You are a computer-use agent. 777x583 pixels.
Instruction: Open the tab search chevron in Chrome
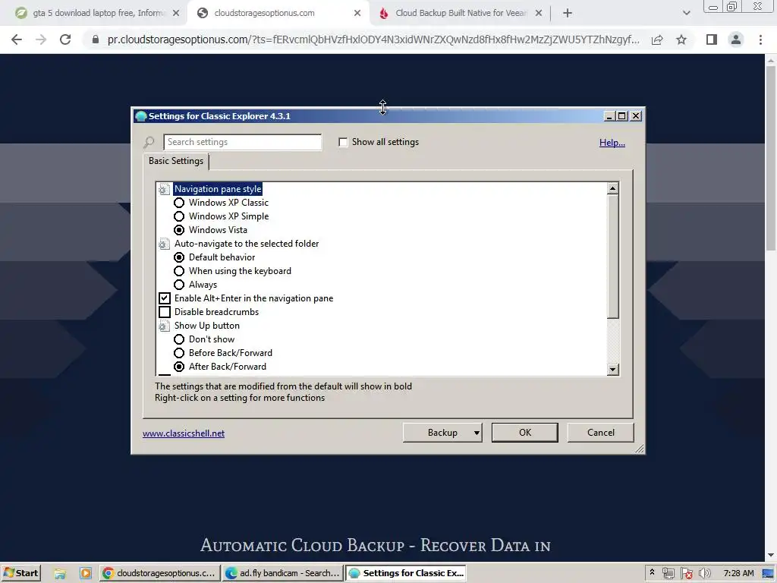click(x=686, y=14)
